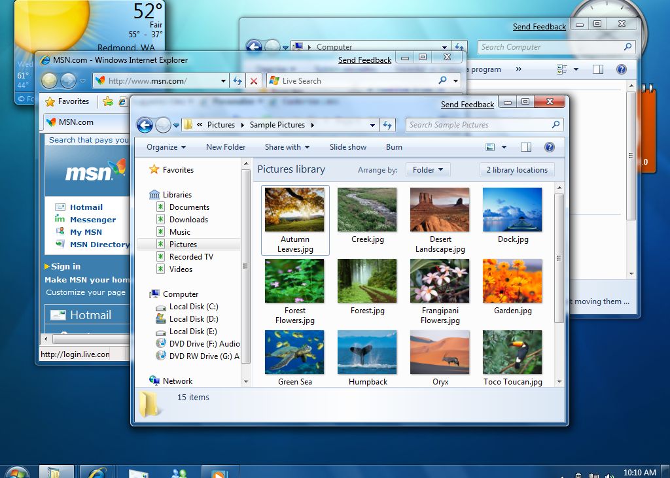This screenshot has height=478, width=670.
Task: Click 2 library locations
Action: tap(516, 169)
